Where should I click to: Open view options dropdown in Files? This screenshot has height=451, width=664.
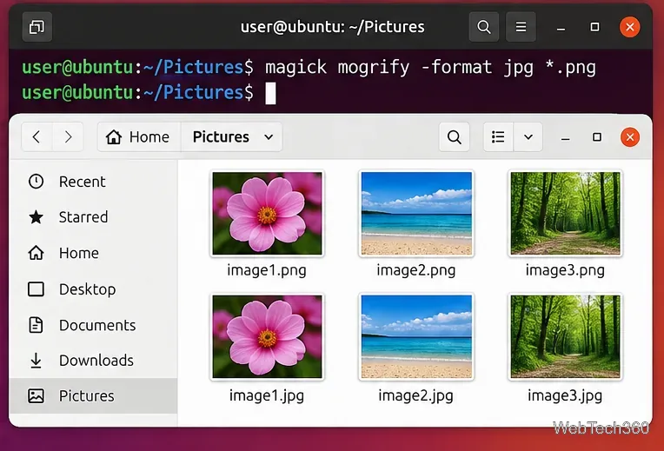(x=528, y=136)
